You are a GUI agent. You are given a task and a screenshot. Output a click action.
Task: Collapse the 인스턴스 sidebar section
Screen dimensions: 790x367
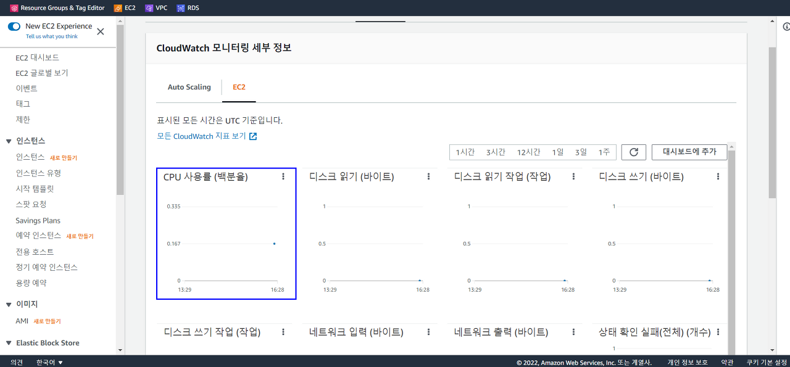coord(9,141)
